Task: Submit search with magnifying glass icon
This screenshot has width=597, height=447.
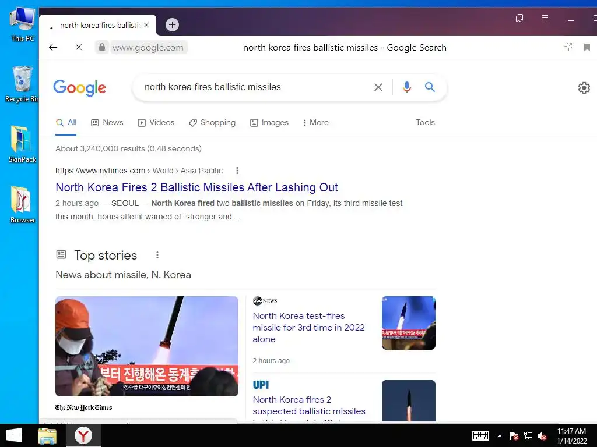Action: click(x=430, y=87)
